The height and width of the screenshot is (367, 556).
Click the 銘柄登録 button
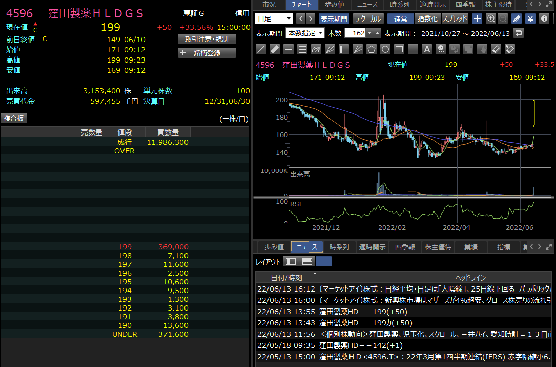coord(207,53)
